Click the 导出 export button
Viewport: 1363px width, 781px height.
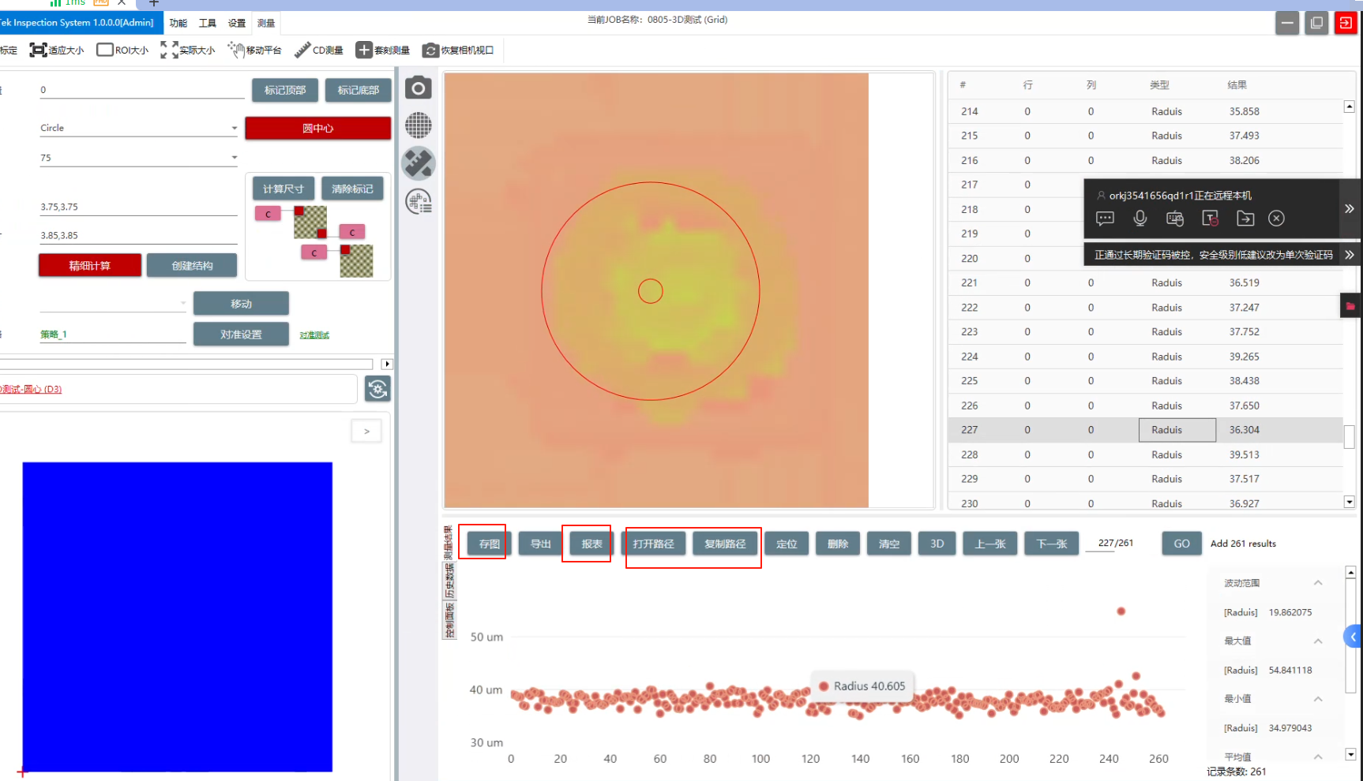540,544
